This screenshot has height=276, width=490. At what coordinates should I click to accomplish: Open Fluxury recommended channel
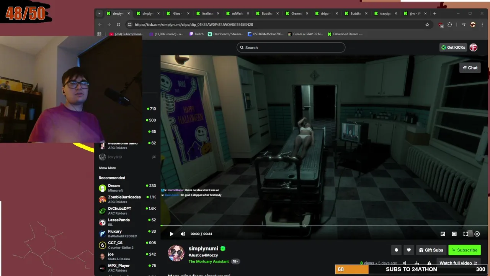(127, 234)
